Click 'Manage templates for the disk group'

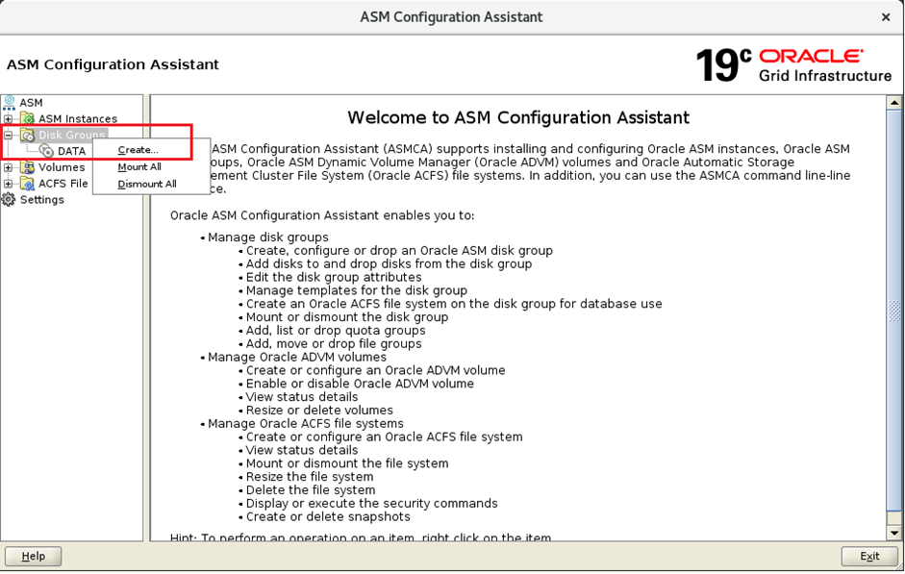[357, 290]
